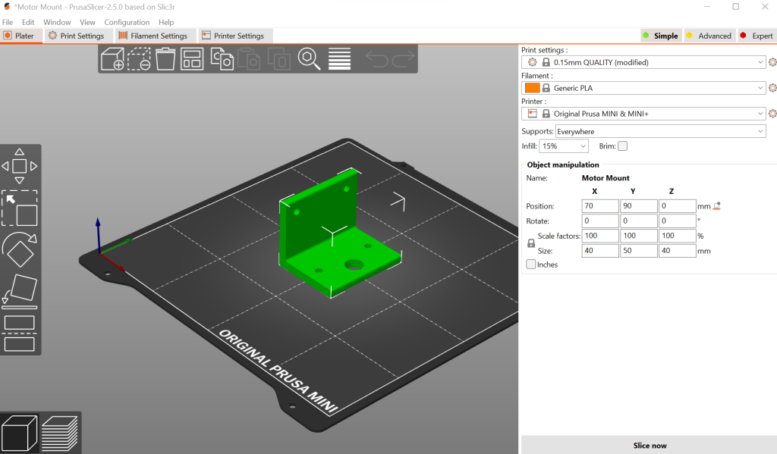Open Search with the magnifier icon

pyautogui.click(x=309, y=59)
